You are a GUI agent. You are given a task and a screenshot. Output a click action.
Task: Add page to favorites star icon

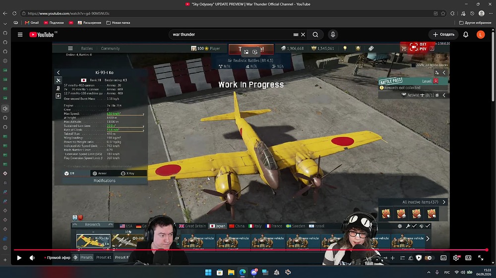point(443,13)
